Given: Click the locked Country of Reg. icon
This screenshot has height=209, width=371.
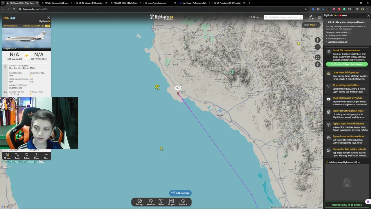Looking at the screenshot, I should (x=30, y=75).
